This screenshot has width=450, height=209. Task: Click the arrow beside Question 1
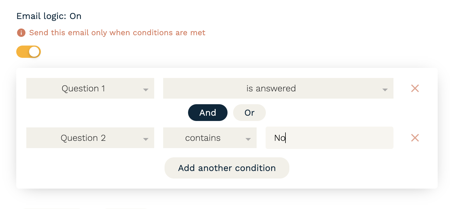[146, 90]
